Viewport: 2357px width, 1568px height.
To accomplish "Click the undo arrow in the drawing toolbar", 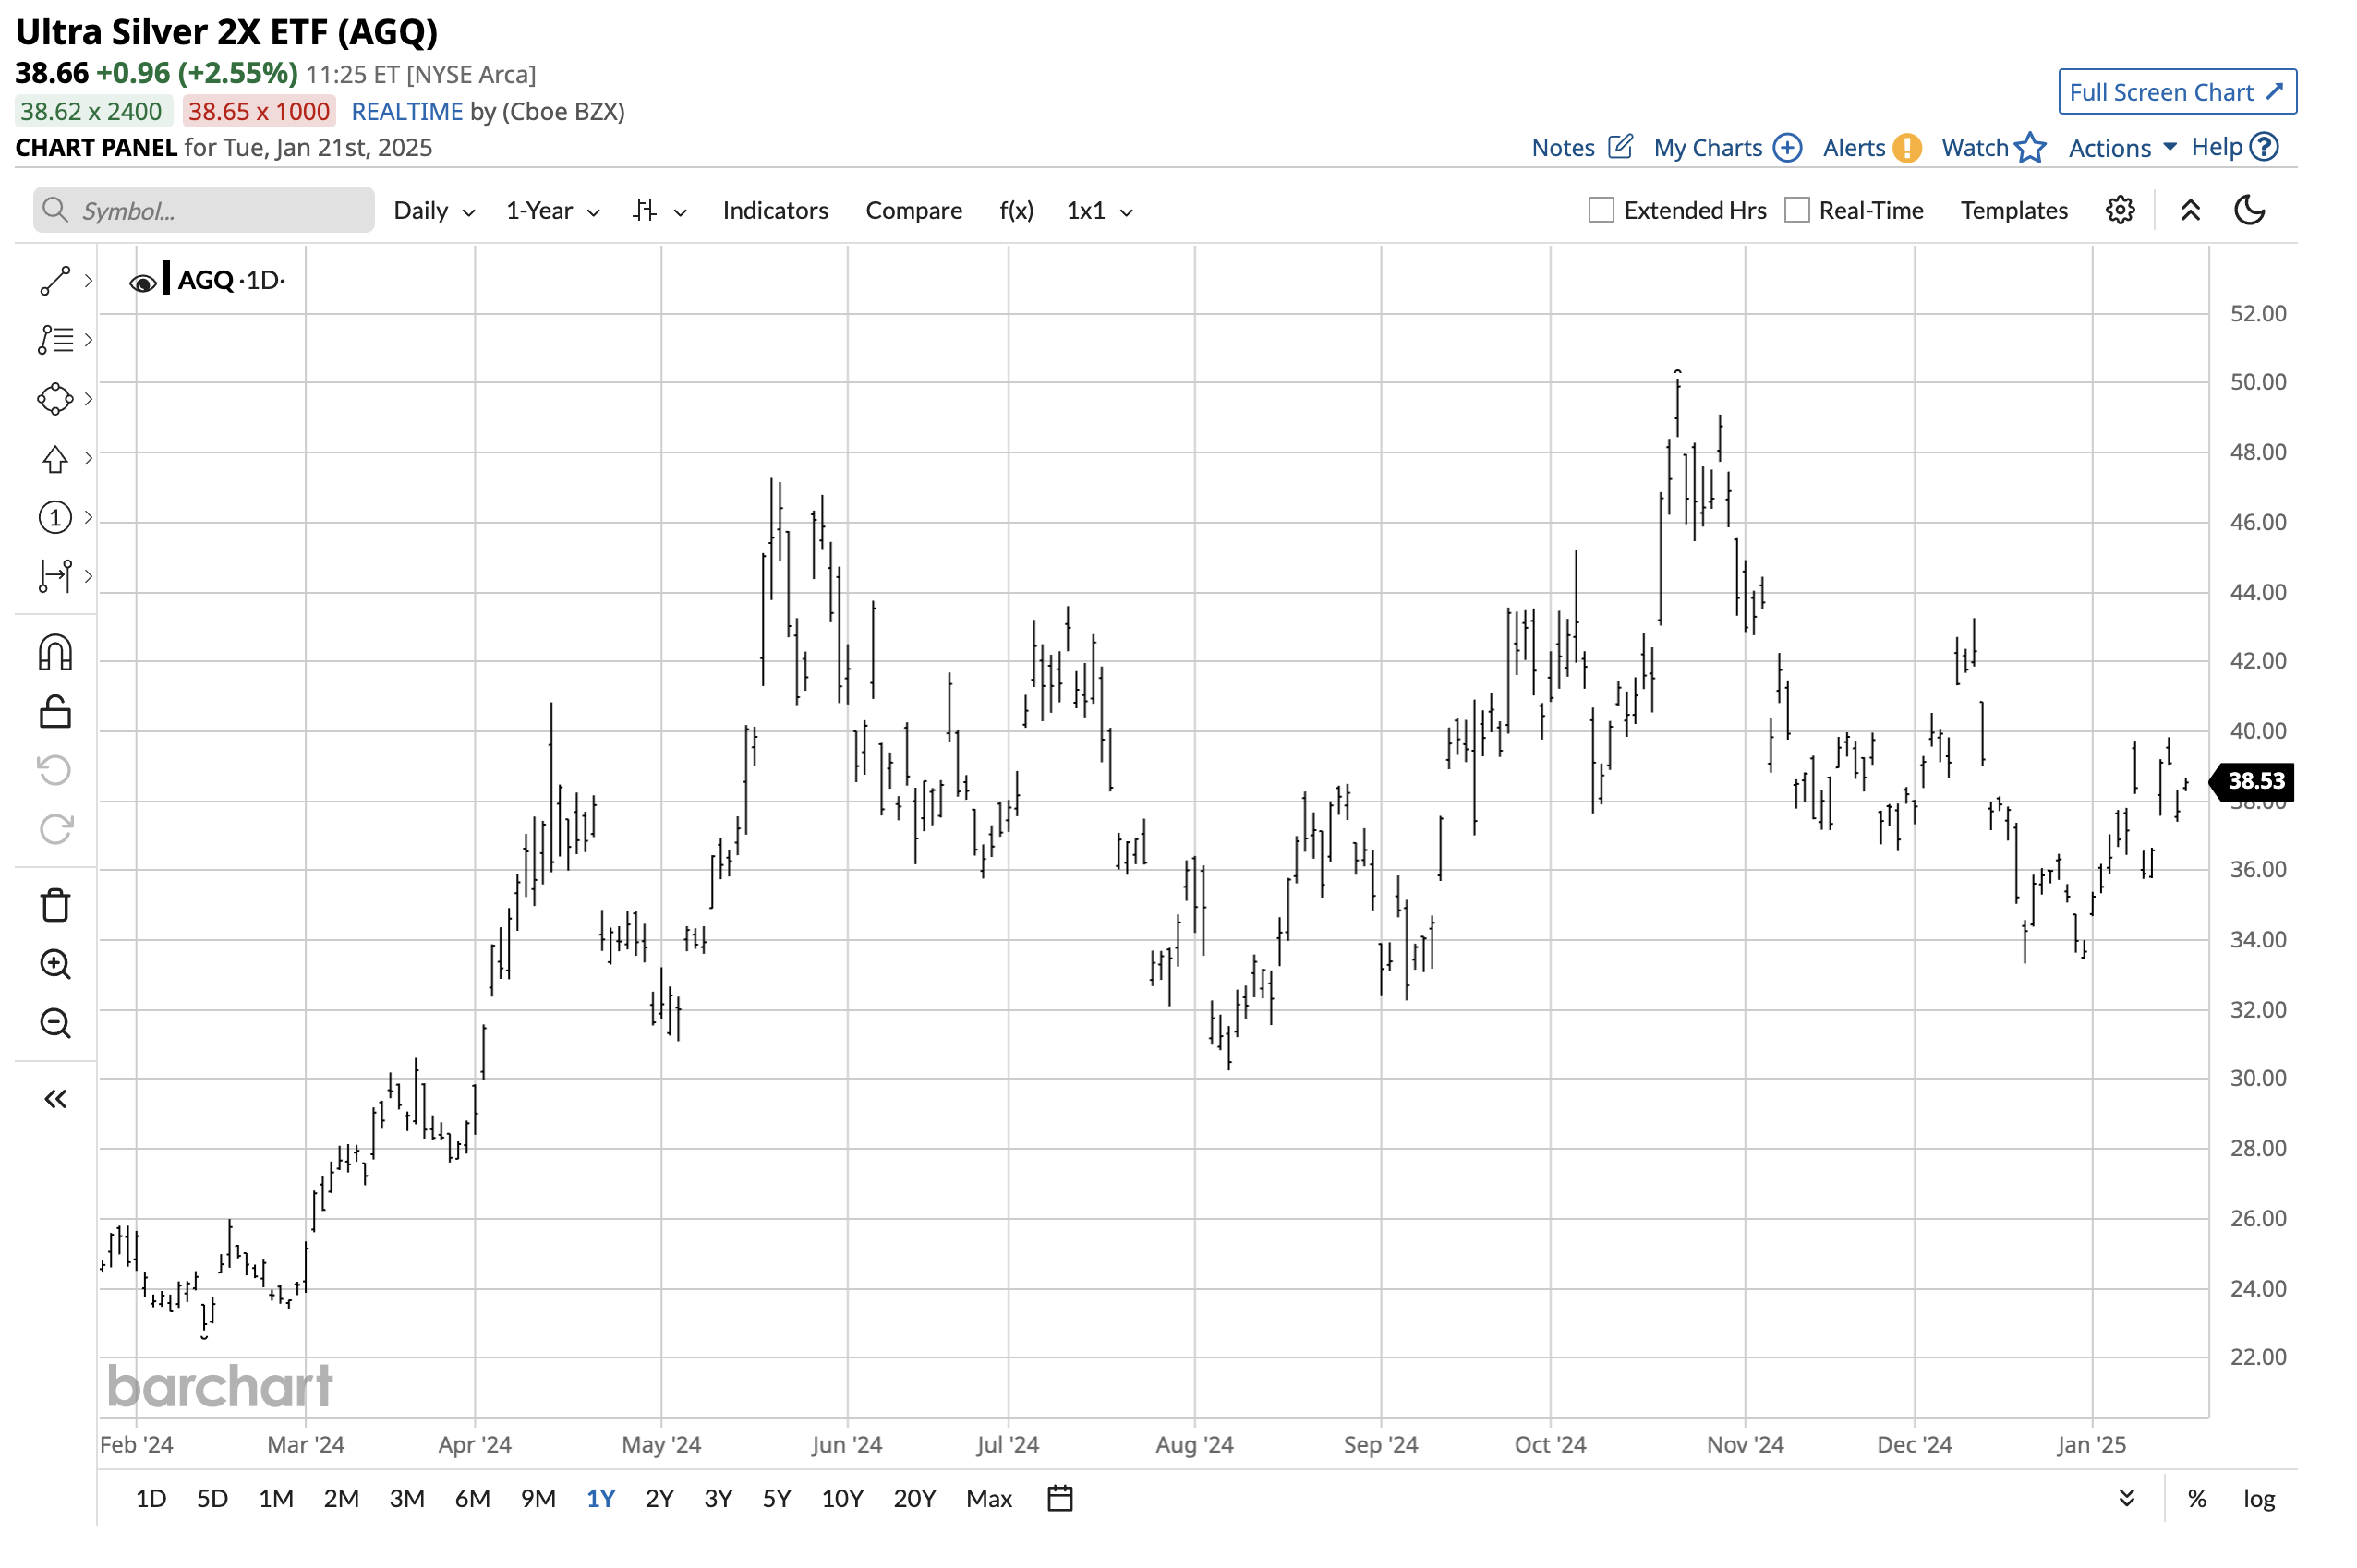I will tap(55, 769).
